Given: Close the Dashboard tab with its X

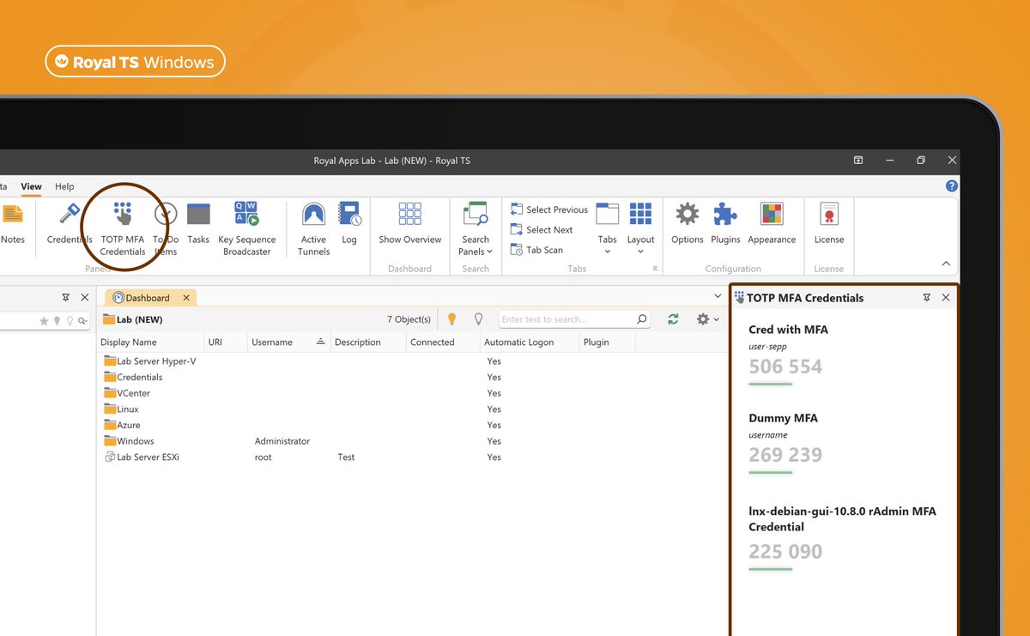Looking at the screenshot, I should click(x=185, y=298).
